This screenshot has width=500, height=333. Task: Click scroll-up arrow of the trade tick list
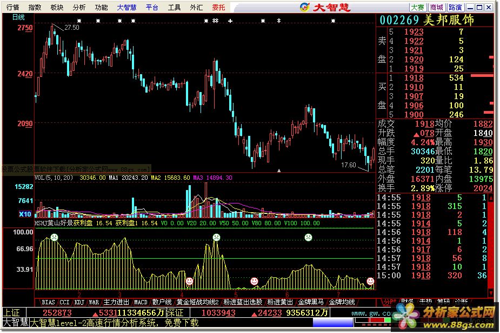[x=491, y=198]
